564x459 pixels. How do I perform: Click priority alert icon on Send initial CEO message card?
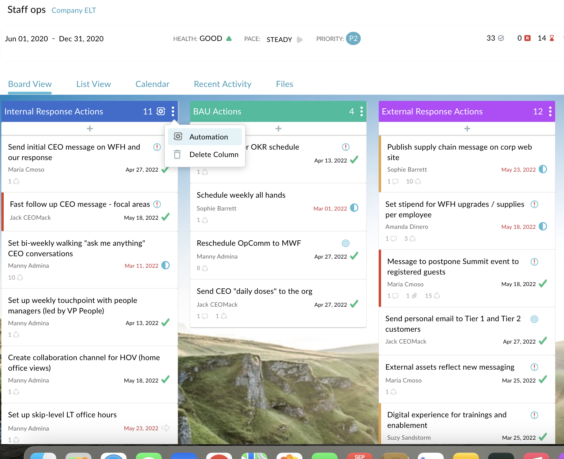pos(157,147)
